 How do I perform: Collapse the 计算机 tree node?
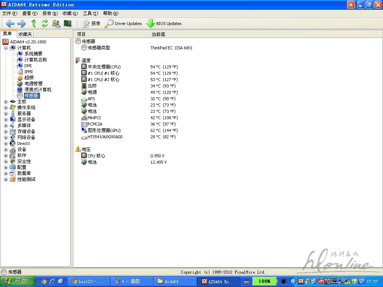tap(6, 48)
